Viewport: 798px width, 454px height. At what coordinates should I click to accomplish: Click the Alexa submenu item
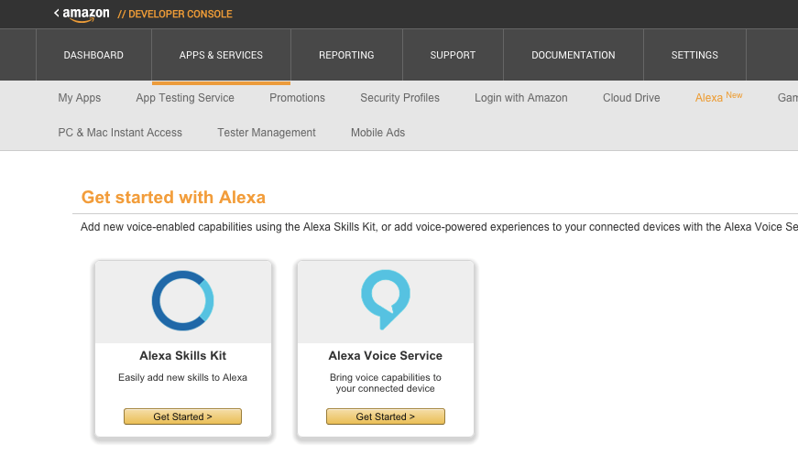pos(709,98)
